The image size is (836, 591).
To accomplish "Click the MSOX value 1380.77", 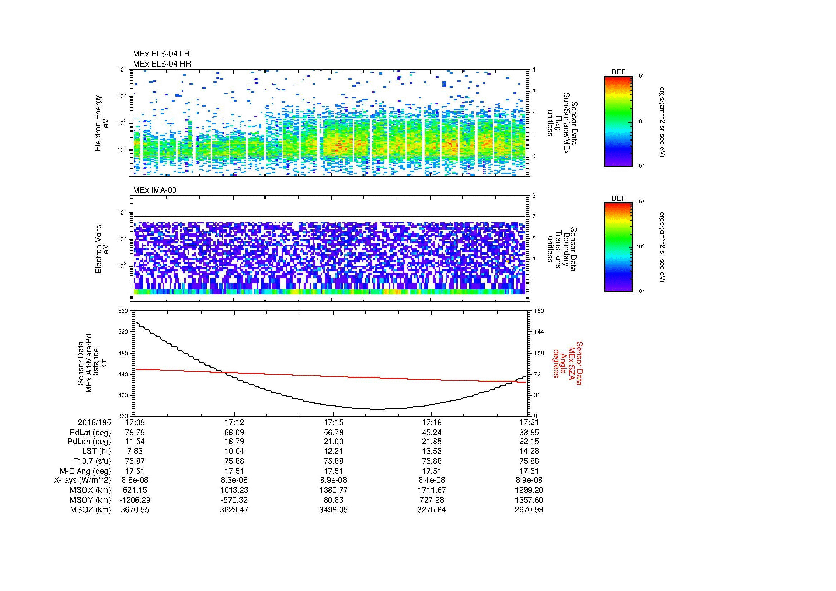I will pyautogui.click(x=333, y=490).
